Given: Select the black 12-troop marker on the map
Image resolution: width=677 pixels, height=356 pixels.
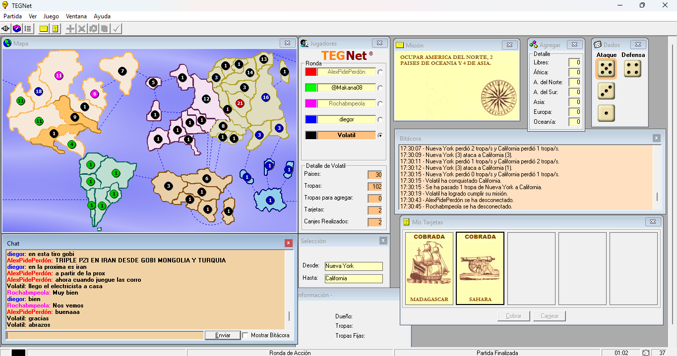Looking at the screenshot, I should tap(206, 99).
